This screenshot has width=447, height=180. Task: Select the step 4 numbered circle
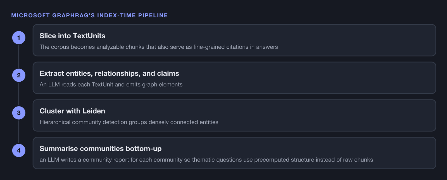[x=19, y=150]
